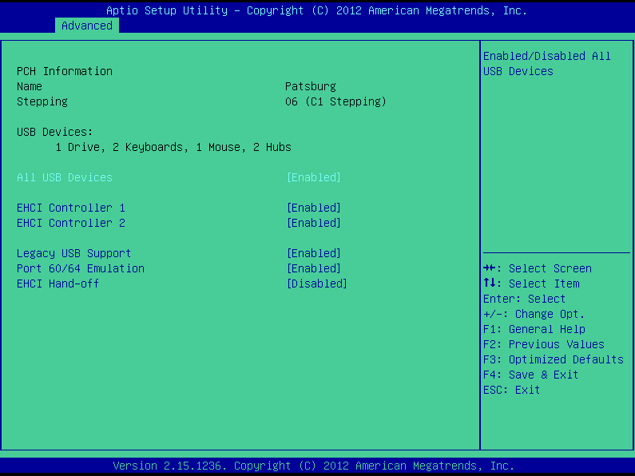
Task: Click the PCH Information heading
Action: [x=65, y=71]
